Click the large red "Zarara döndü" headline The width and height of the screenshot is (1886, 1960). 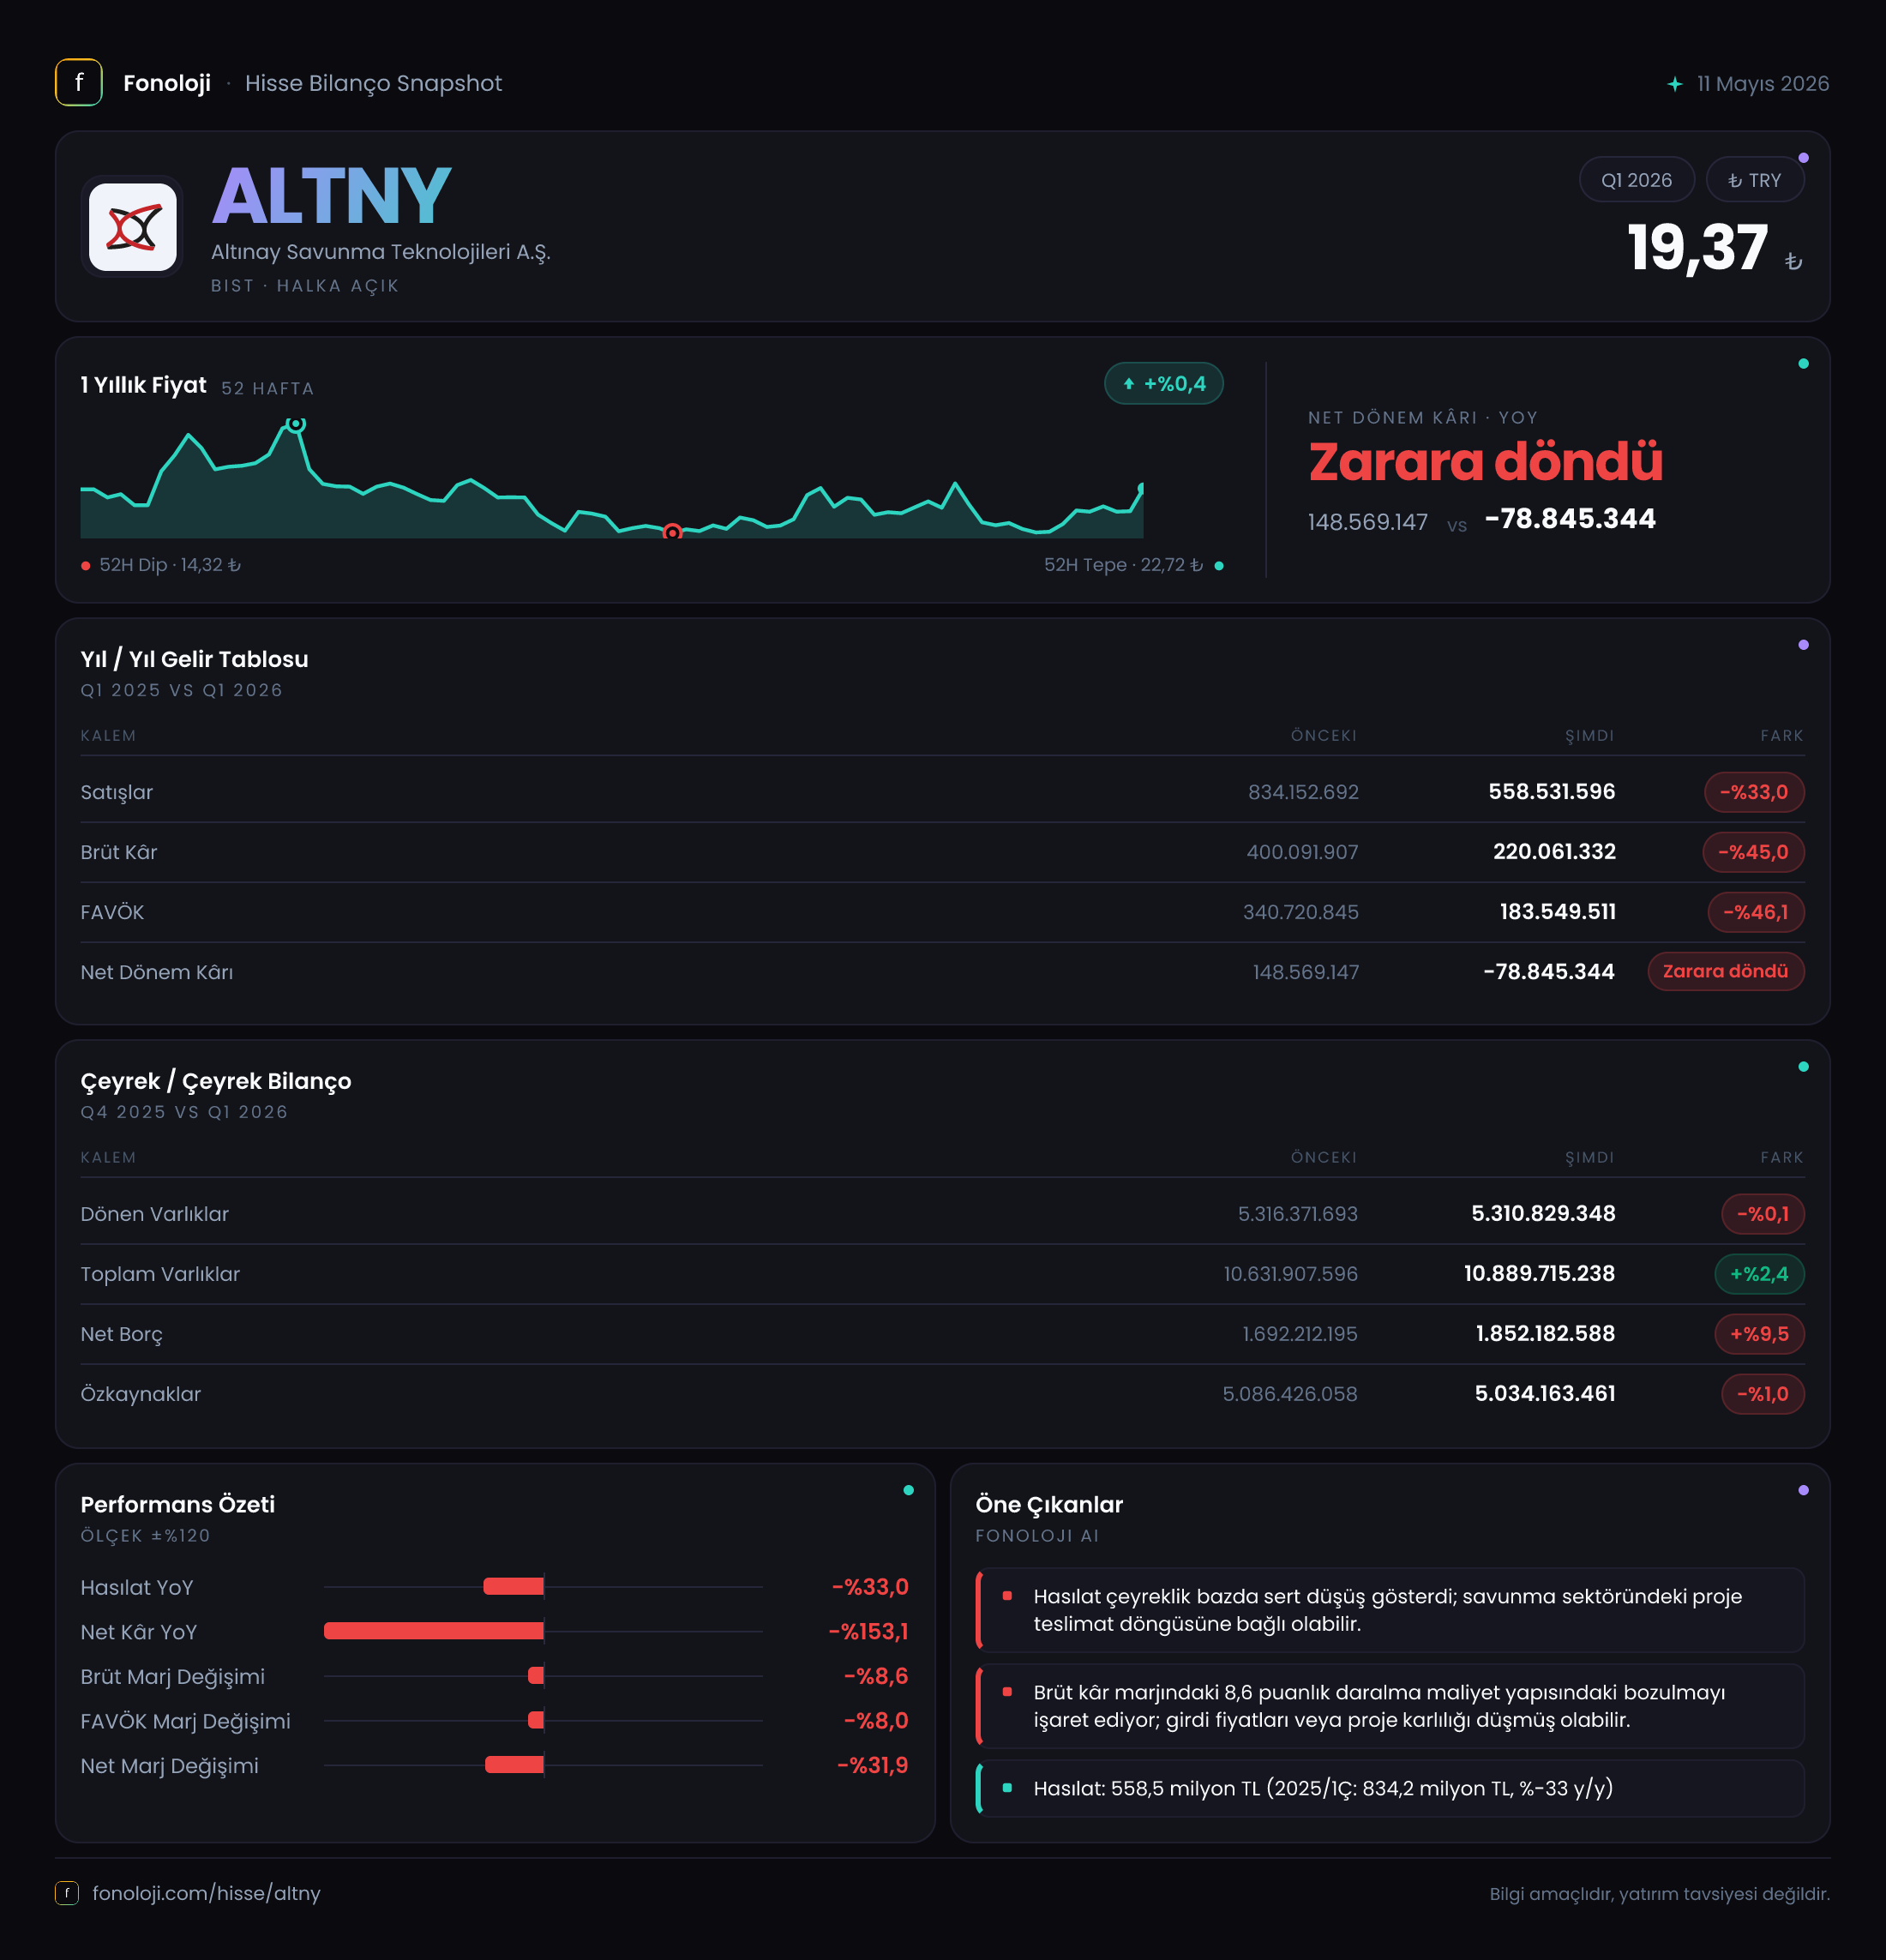tap(1485, 462)
